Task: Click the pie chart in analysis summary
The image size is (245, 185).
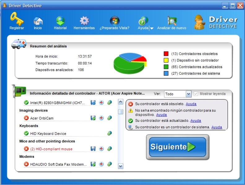Action: coord(130,63)
